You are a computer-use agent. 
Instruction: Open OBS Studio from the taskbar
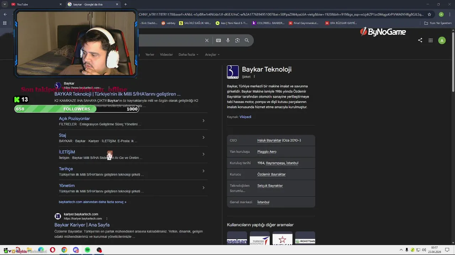(x=99, y=250)
